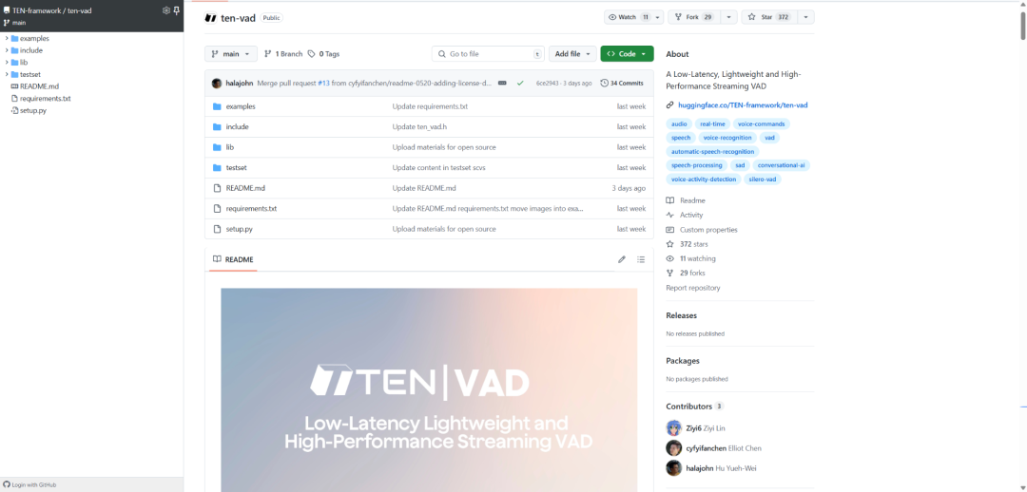Image resolution: width=1027 pixels, height=492 pixels.
Task: Click the real-time topic tag
Action: point(712,123)
